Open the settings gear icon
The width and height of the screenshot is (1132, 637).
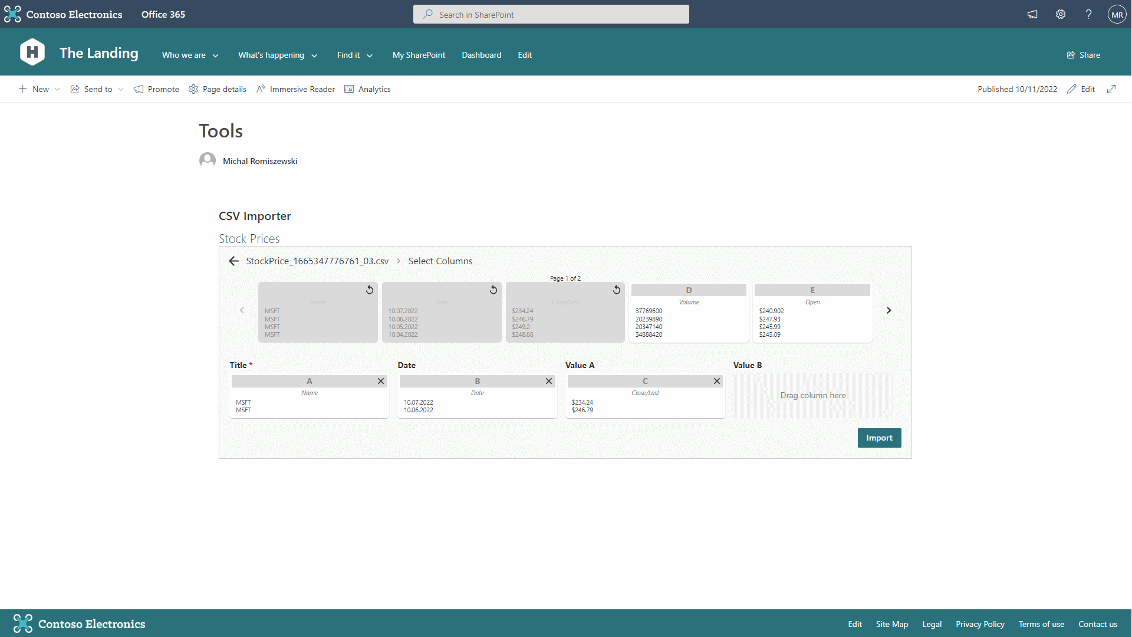click(1061, 14)
